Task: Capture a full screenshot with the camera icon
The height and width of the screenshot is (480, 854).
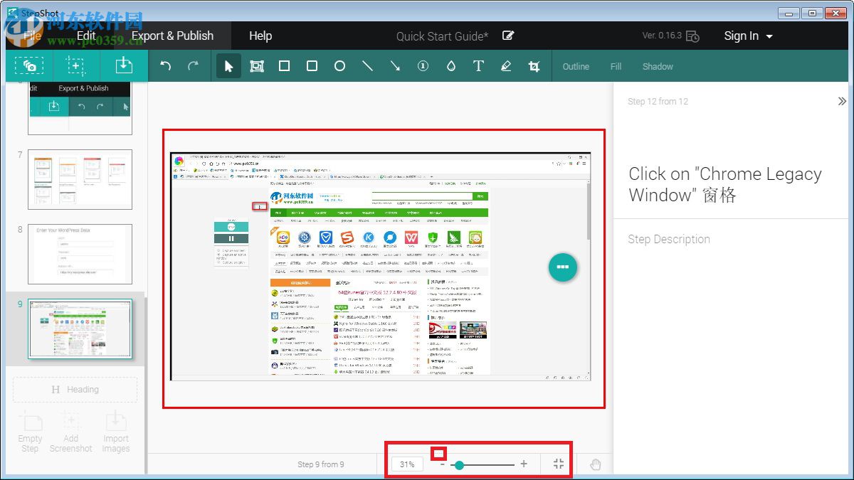Action: (x=29, y=66)
